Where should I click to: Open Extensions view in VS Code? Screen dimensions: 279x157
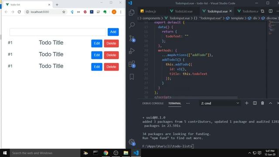point(132,64)
